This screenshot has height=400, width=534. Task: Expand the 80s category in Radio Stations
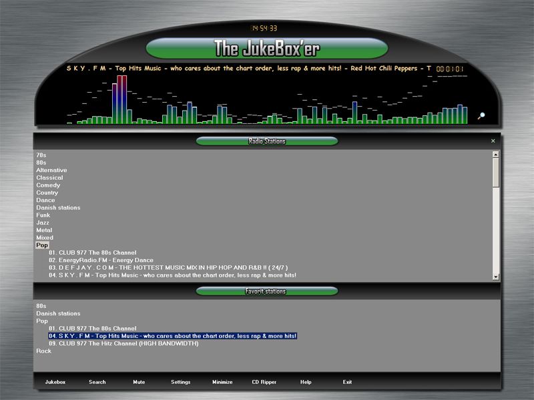click(41, 163)
